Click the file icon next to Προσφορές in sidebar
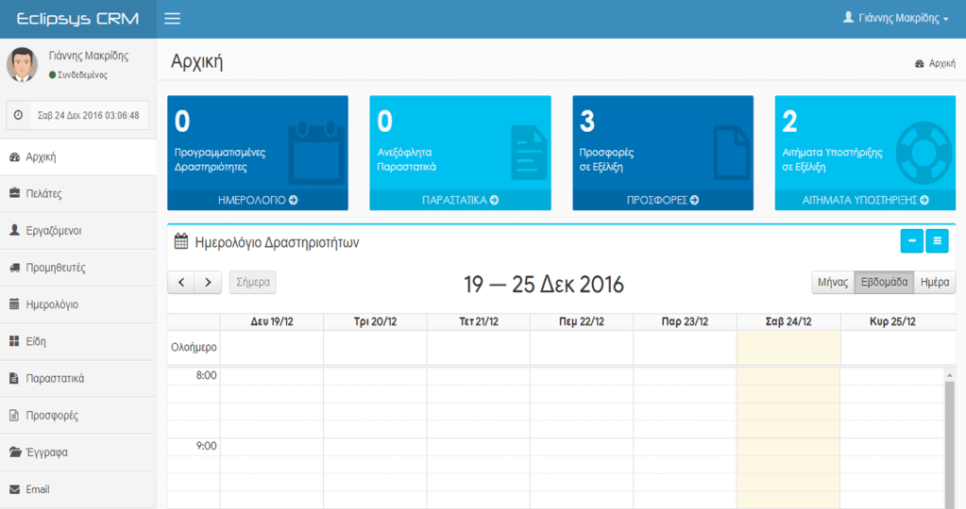Viewport: 966px width, 509px height. coord(14,415)
